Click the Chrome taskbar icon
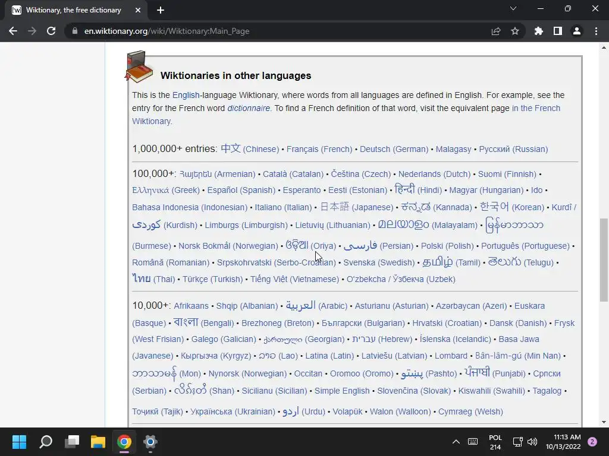The image size is (609, 456). (x=124, y=442)
